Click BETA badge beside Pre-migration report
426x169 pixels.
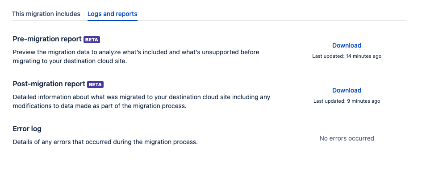[92, 40]
